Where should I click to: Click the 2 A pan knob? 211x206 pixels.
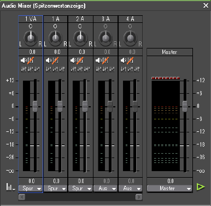[x=80, y=38]
